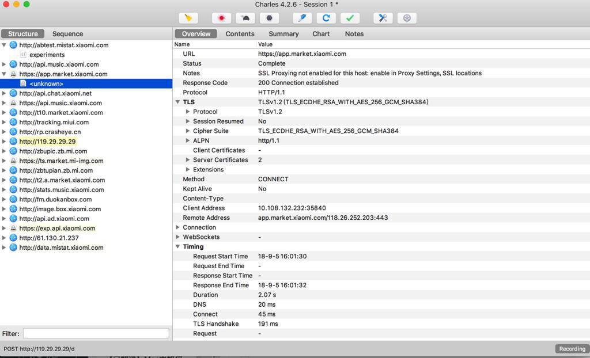Image resolution: width=590 pixels, height=358 pixels.
Task: Click the Compose pen icon
Action: coord(302,18)
